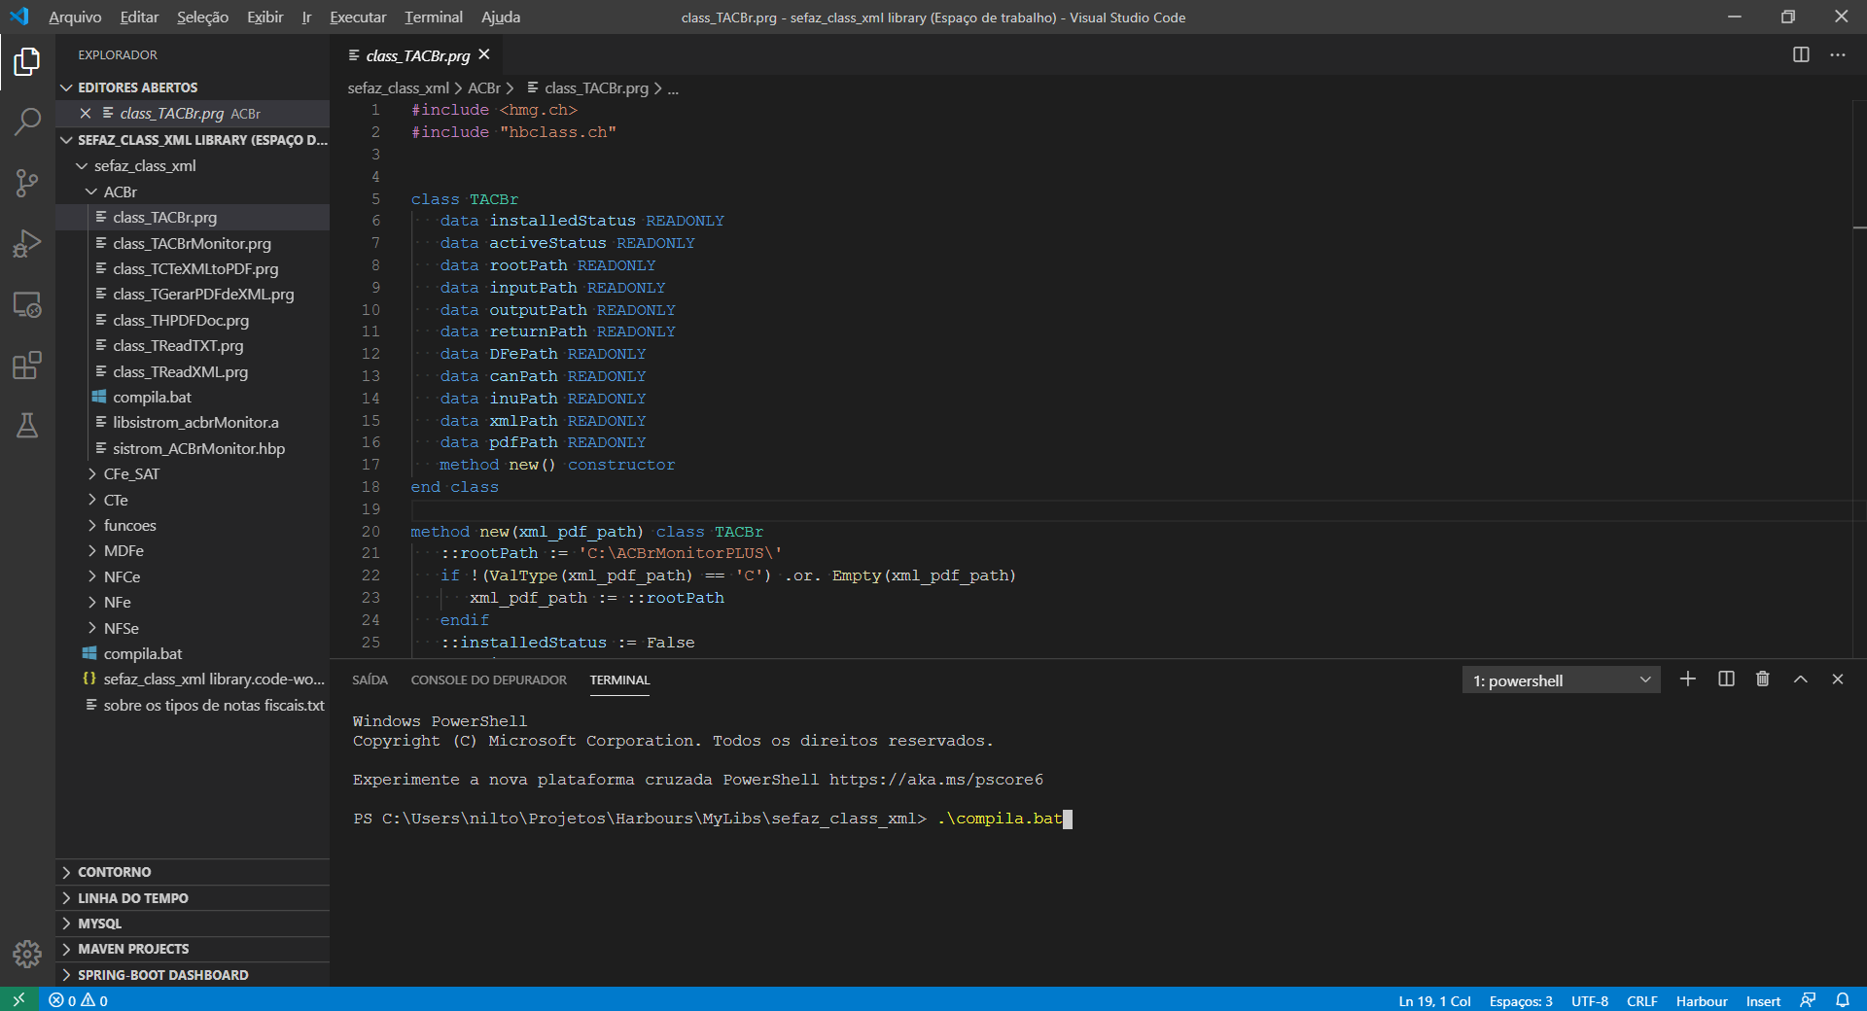Open the Run and Debug view
Image resolution: width=1867 pixels, height=1011 pixels.
coord(27,243)
